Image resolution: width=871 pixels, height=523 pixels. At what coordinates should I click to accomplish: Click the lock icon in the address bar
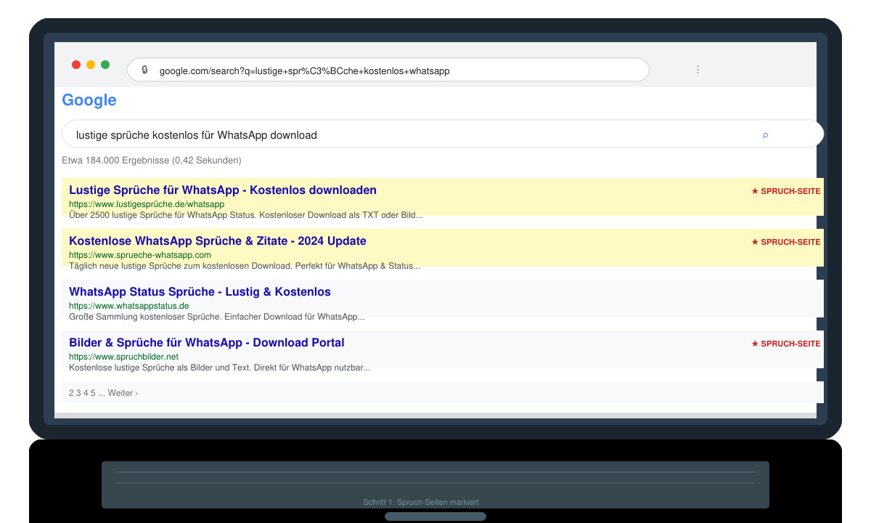click(x=144, y=70)
